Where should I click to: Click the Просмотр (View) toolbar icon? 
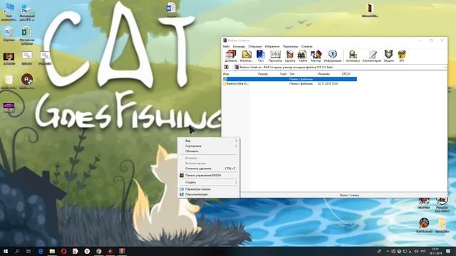tap(275, 55)
